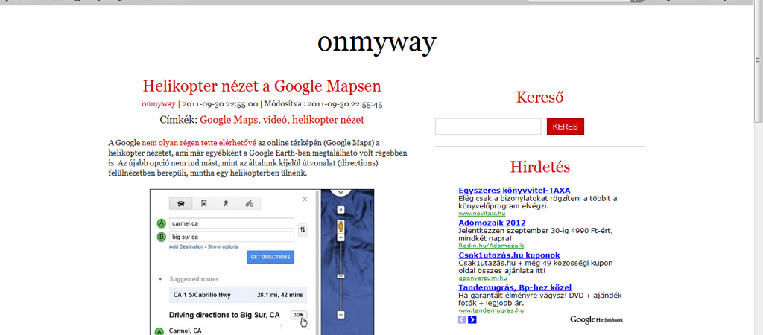Click the small locate dot button above the pegman
The height and width of the screenshot is (335, 763).
coord(341,209)
